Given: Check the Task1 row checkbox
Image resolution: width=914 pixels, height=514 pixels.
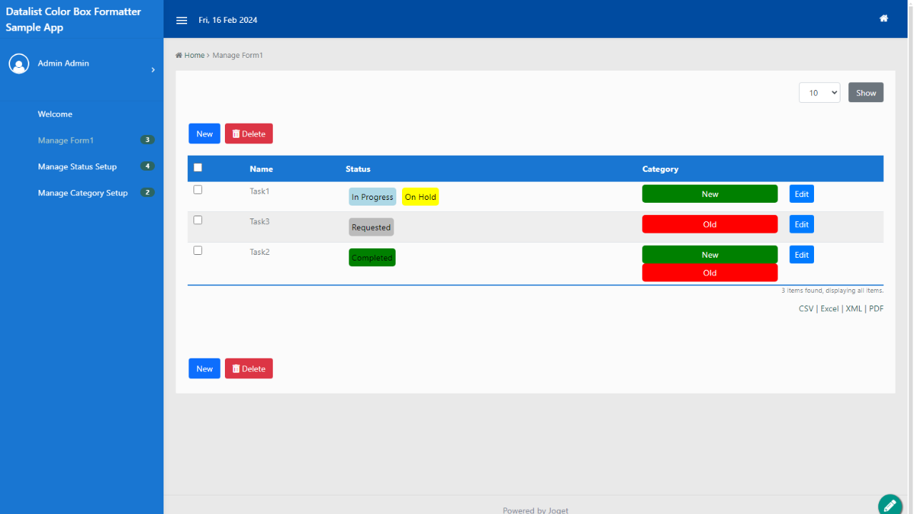Looking at the screenshot, I should [x=198, y=190].
